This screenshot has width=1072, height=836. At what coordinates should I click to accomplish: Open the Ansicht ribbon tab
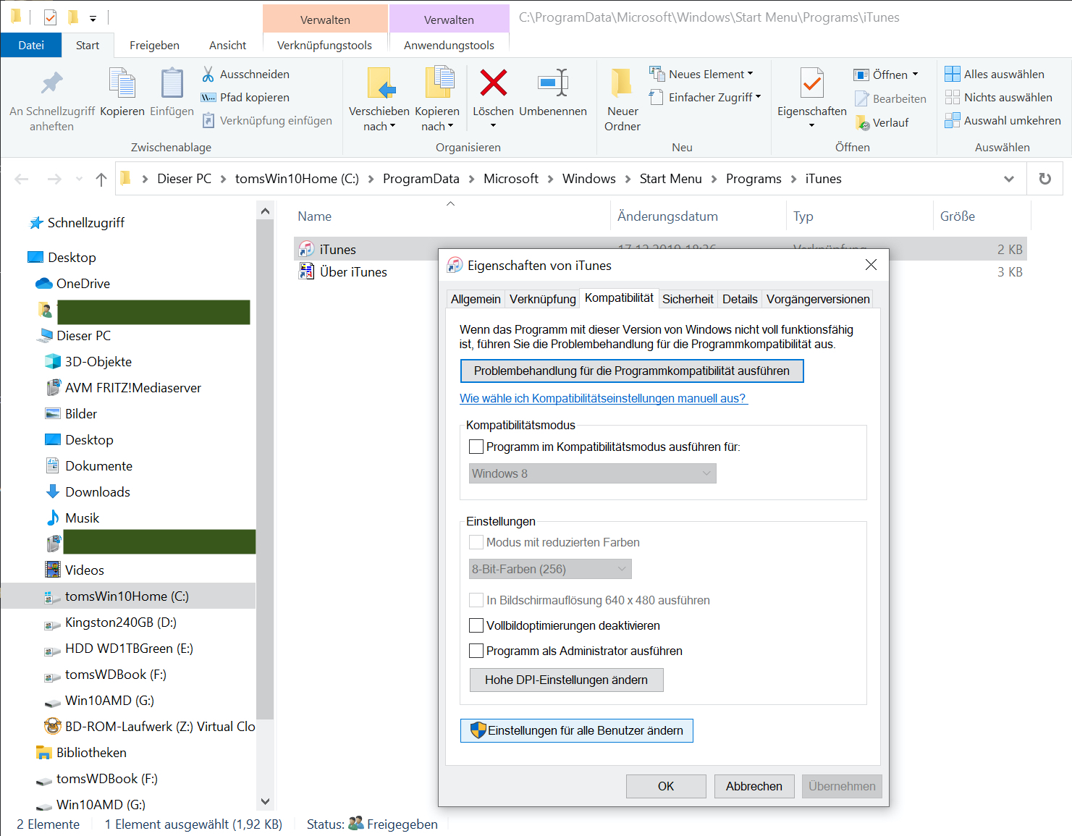pyautogui.click(x=227, y=45)
